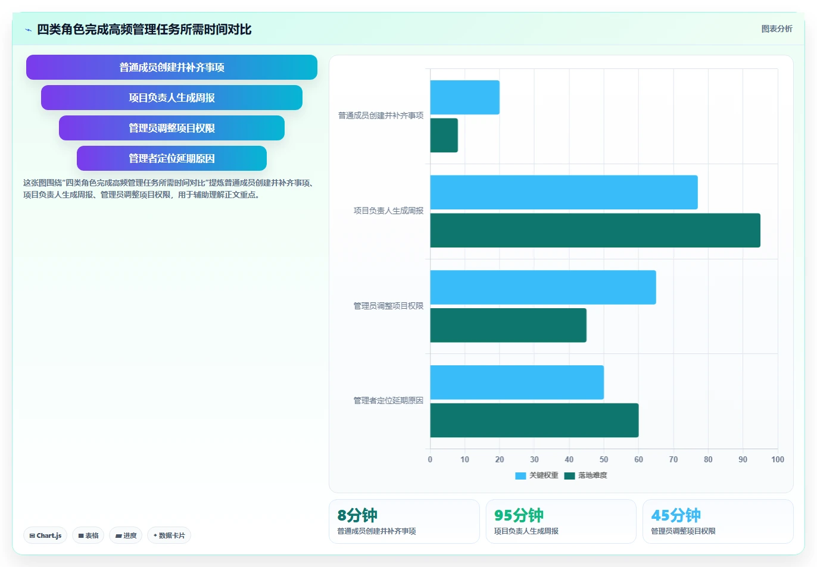Open the 95分钟 data card

[x=561, y=521]
